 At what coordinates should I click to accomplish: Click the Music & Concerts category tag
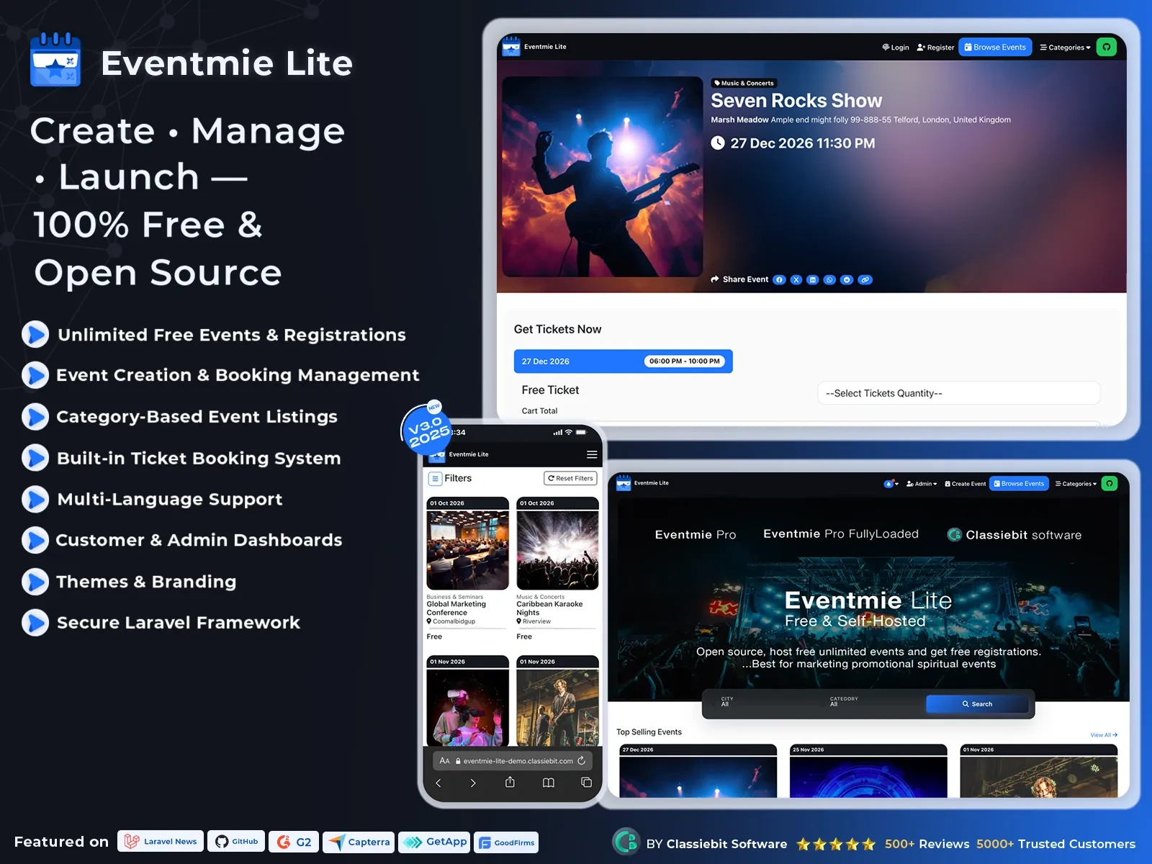(744, 83)
